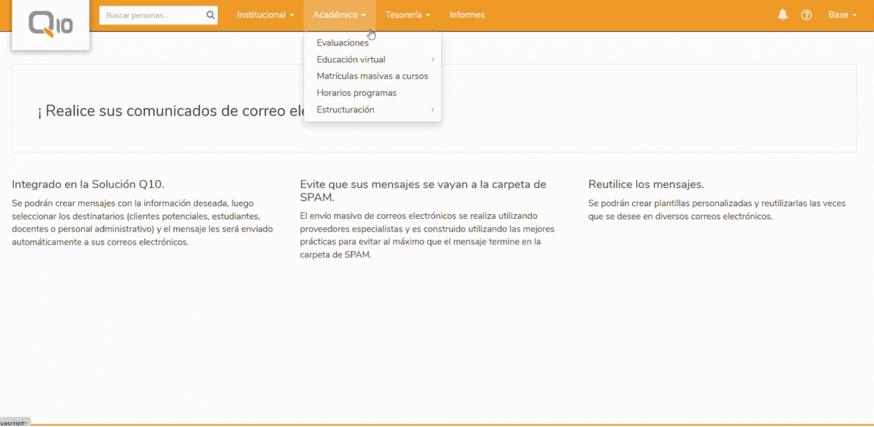874x427 pixels.
Task: Collapse the Académico dropdown menu
Action: (x=339, y=15)
